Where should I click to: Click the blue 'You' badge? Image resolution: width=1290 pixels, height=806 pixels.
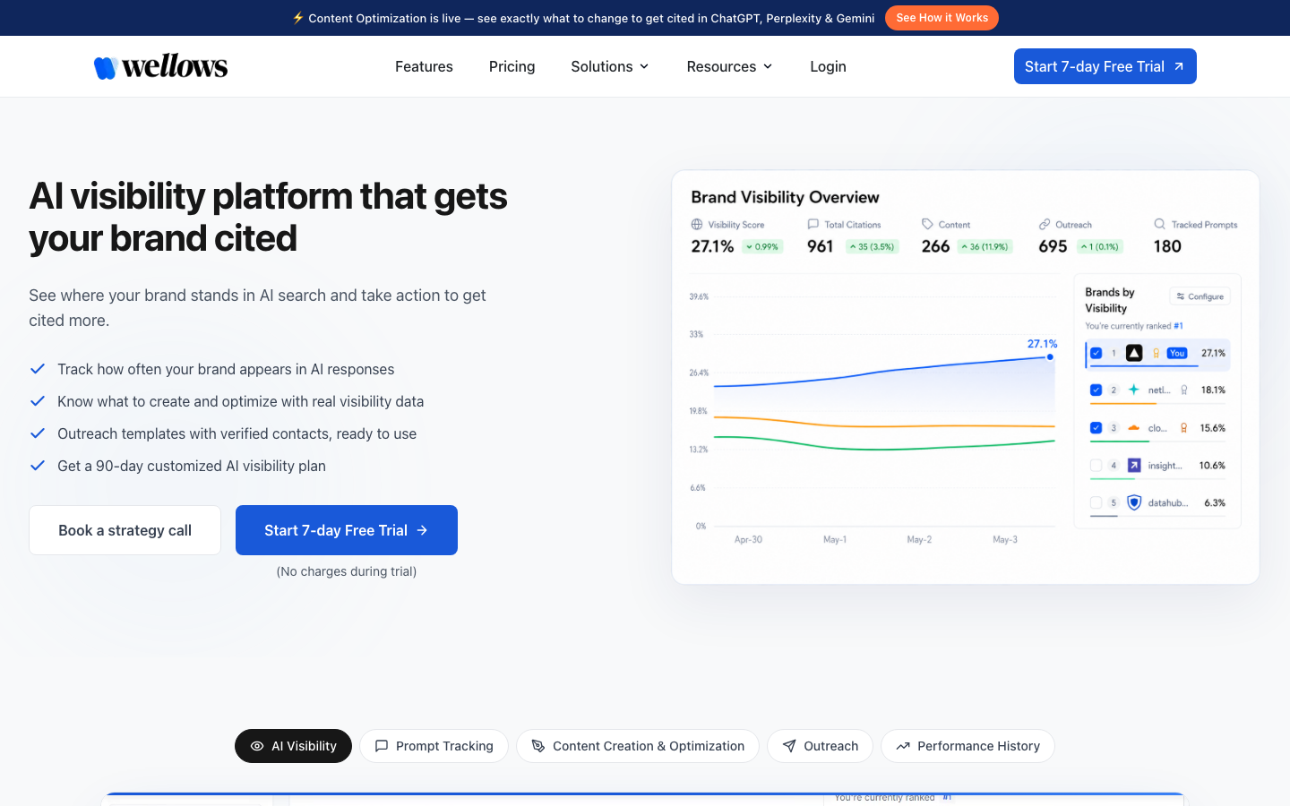1177,353
